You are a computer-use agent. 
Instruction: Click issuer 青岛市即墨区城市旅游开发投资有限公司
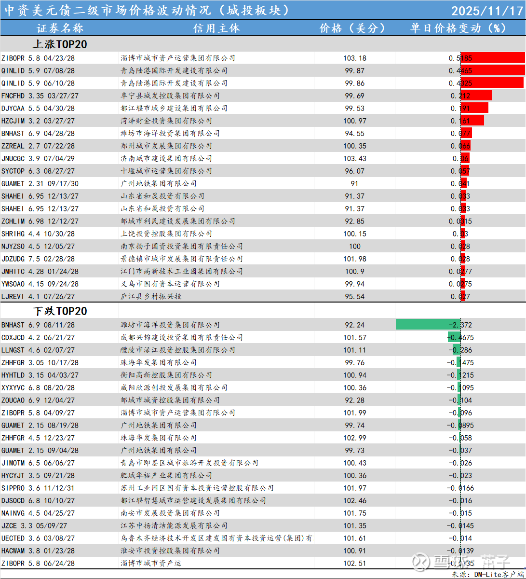point(189,463)
